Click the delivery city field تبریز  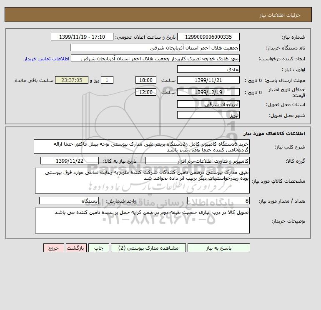click(x=208, y=115)
